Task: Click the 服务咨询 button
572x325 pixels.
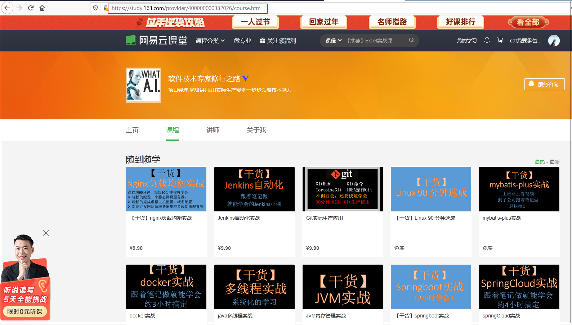Action: click(544, 84)
